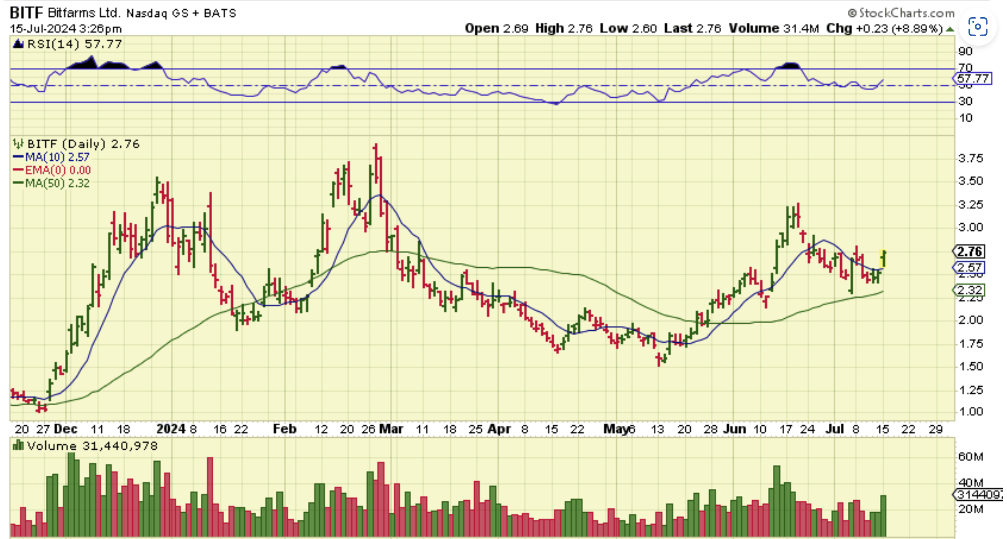The width and height of the screenshot is (1007, 539).
Task: Click the red EMA(0) legend line swatch
Action: pyautogui.click(x=18, y=170)
